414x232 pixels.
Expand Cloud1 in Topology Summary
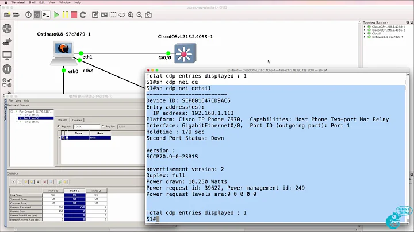click(365, 33)
